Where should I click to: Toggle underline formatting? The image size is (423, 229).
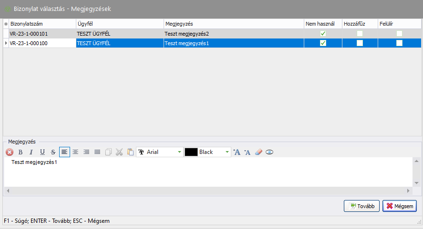coord(42,152)
